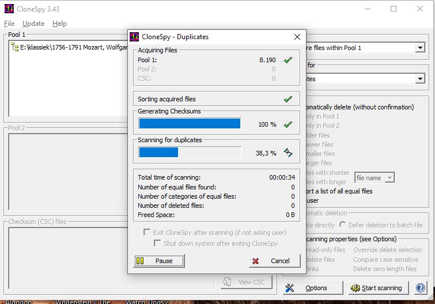Click the 38,3 % scanning percentage
The image size is (435, 304).
[x=266, y=153]
